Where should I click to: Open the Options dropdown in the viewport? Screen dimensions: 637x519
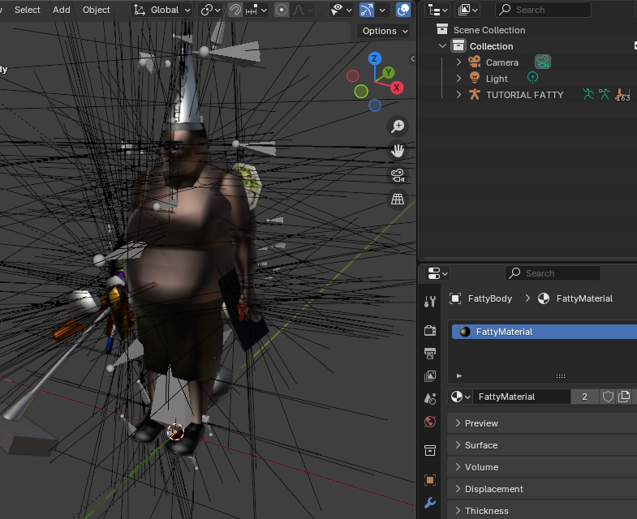coord(384,31)
